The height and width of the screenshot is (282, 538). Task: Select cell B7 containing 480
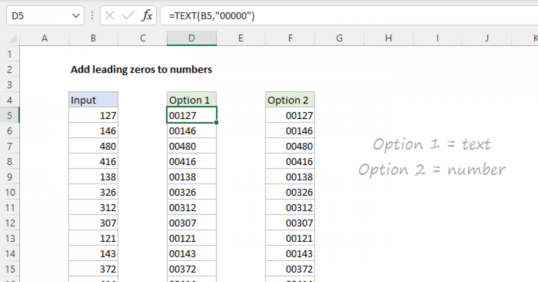click(93, 146)
